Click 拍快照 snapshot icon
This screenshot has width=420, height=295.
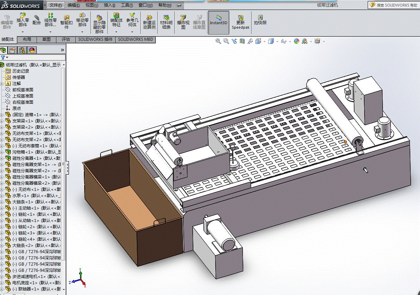click(260, 20)
